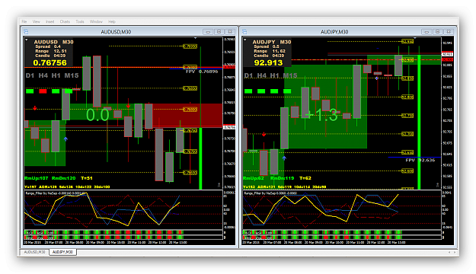Restore the AUDJPY,M30 chart window

pyautogui.click(x=438, y=32)
